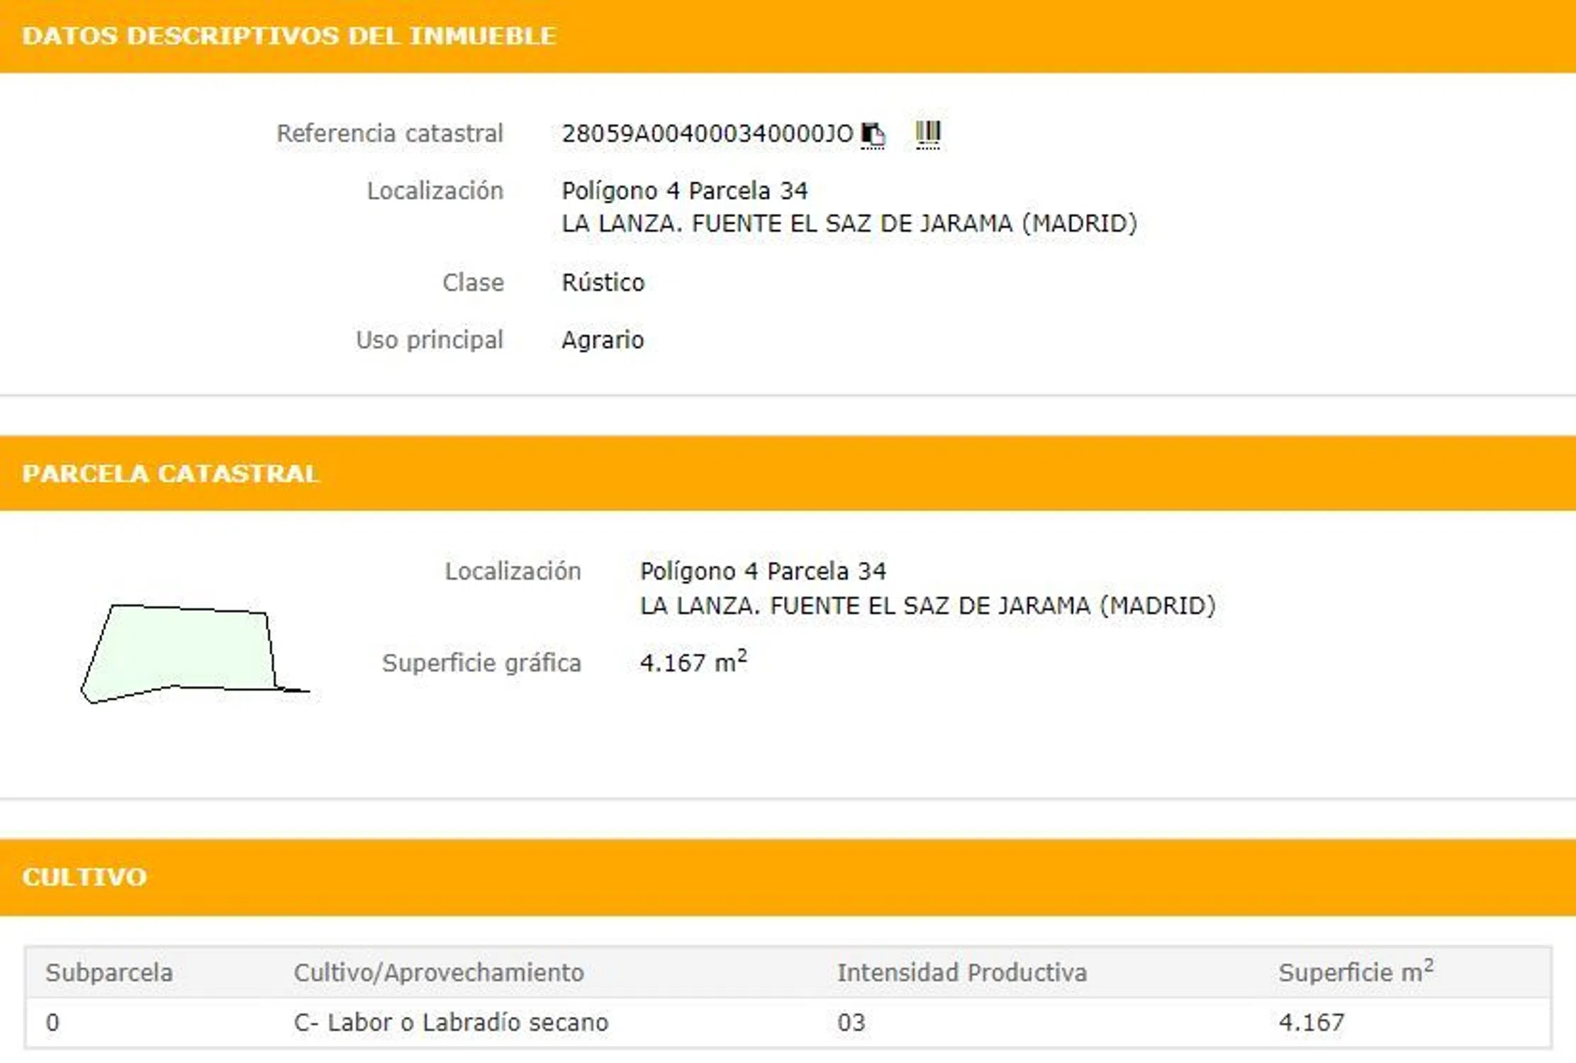This screenshot has height=1063, width=1576.
Task: Click the 4.167 surface value in the table
Action: tap(1311, 1023)
